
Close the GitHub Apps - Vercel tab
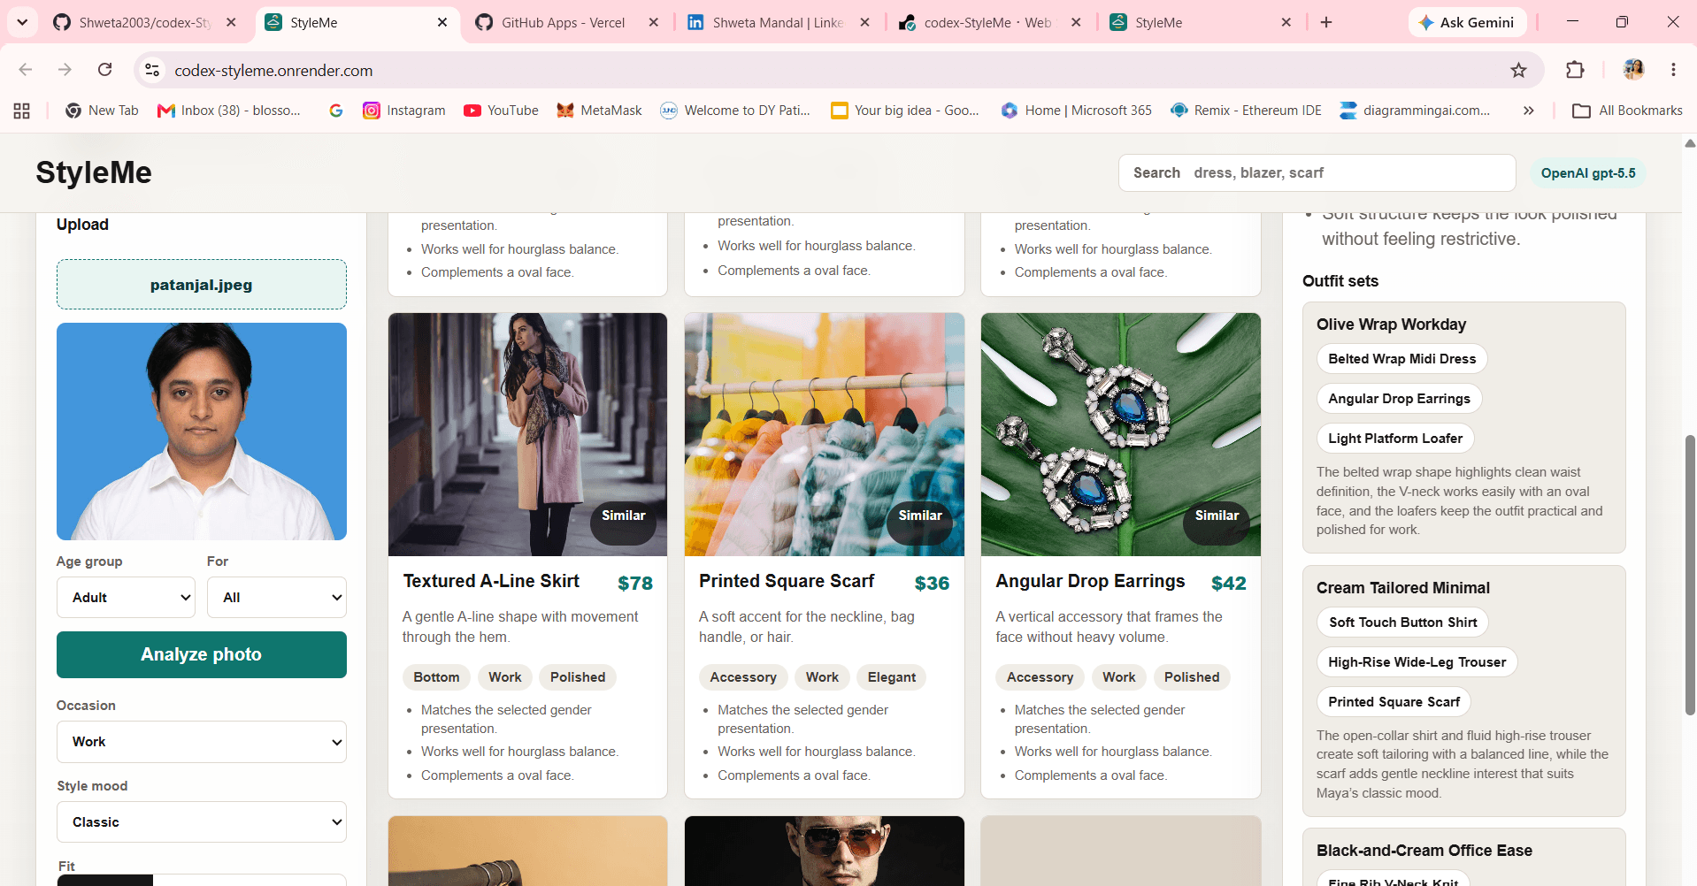(x=653, y=22)
